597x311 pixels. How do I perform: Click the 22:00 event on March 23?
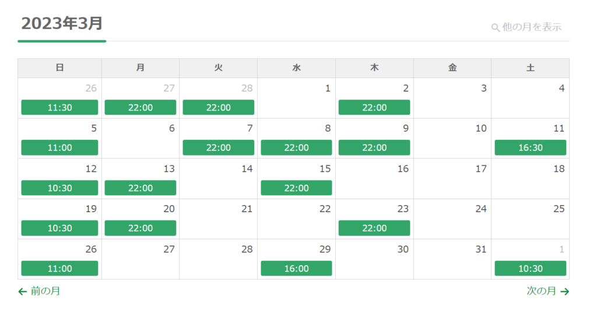click(374, 228)
